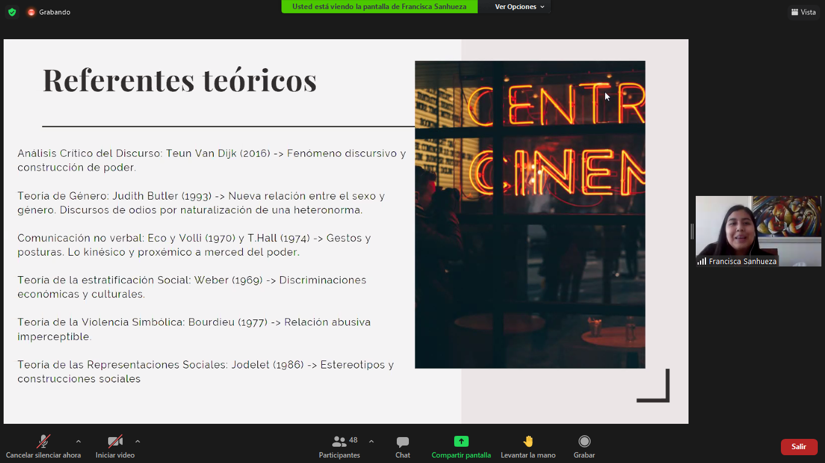The image size is (825, 463).
Task: Start camera with Iniciar video
Action: pyautogui.click(x=115, y=447)
